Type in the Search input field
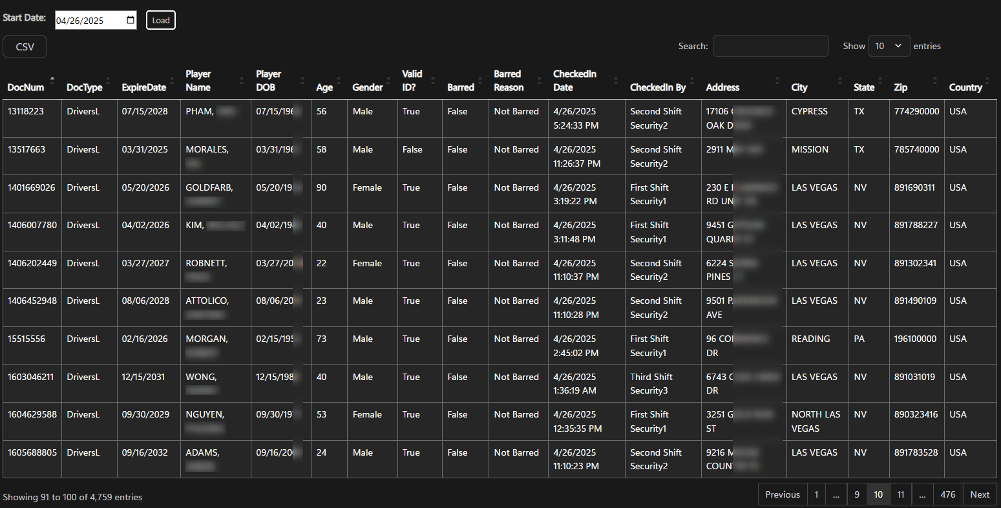1001x508 pixels. point(770,46)
